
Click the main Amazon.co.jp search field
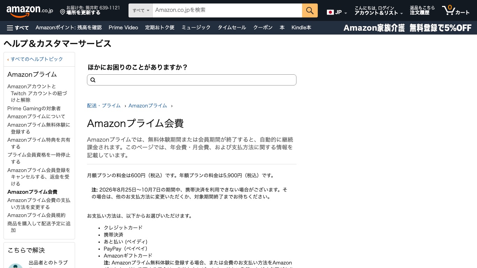pos(227,10)
